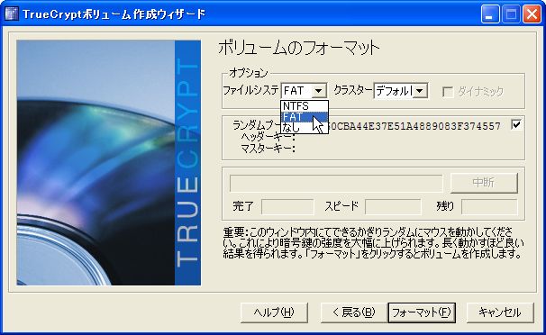The width and height of the screenshot is (546, 335).
Task: Select FAT in the open dropdown list
Action: pos(305,117)
